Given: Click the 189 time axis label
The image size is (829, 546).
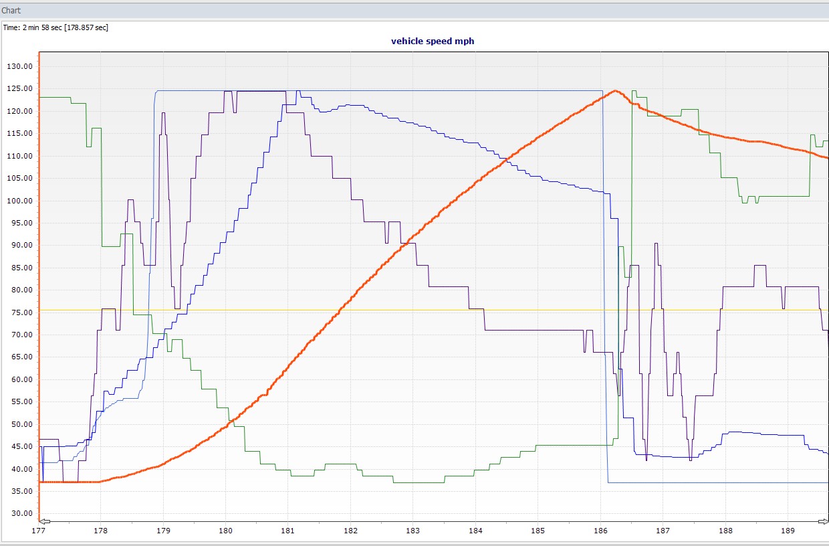Looking at the screenshot, I should pyautogui.click(x=788, y=531).
